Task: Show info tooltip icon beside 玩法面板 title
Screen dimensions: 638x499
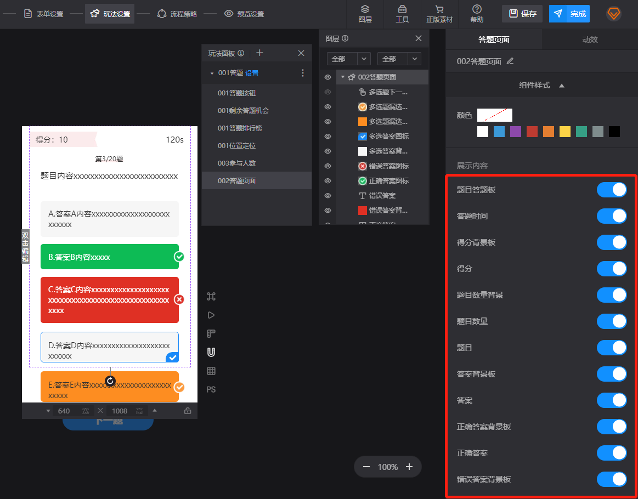Action: (241, 53)
